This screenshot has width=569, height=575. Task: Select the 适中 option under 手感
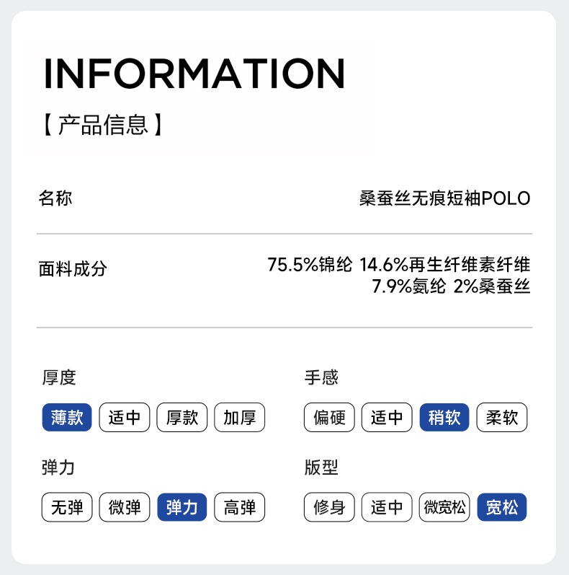click(x=387, y=417)
